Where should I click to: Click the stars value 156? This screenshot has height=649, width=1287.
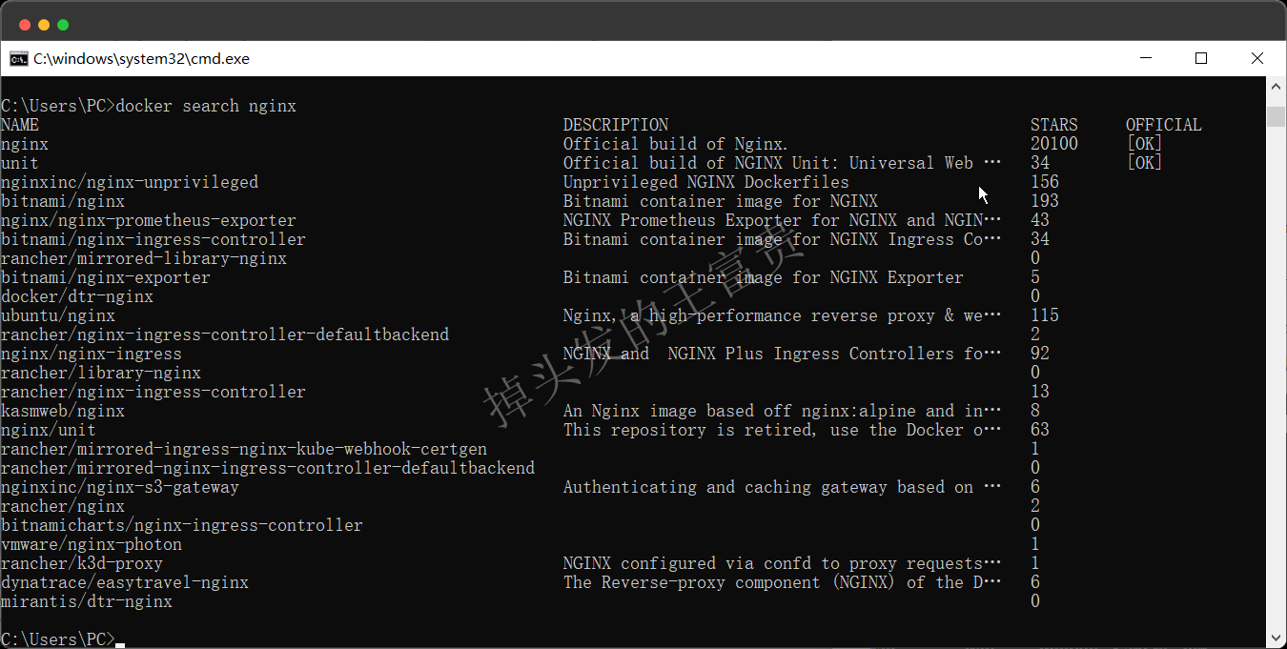[x=1045, y=182]
